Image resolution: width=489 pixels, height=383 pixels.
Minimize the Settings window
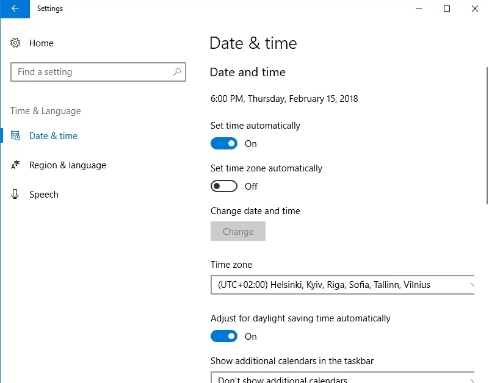(x=419, y=9)
